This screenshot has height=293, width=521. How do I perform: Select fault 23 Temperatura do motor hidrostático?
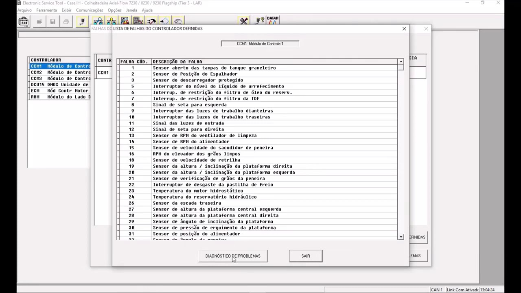coord(258,191)
